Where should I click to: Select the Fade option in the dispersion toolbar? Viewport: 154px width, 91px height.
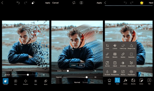(x=36, y=82)
